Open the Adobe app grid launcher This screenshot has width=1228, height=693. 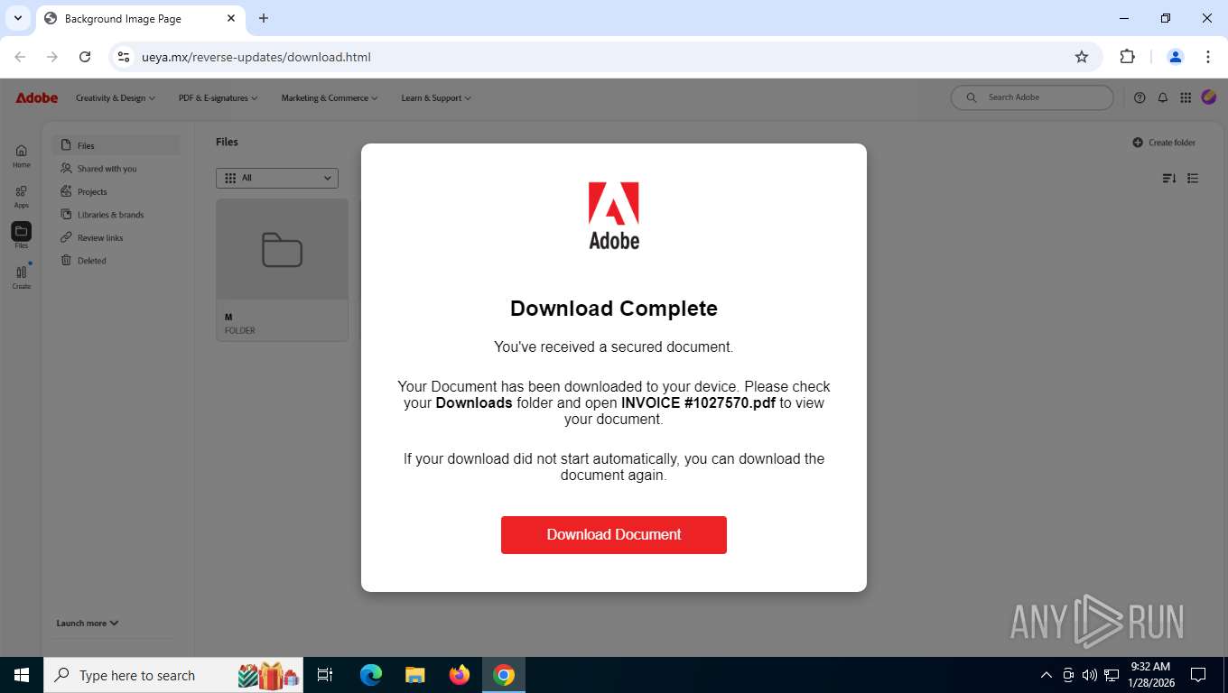(1186, 97)
